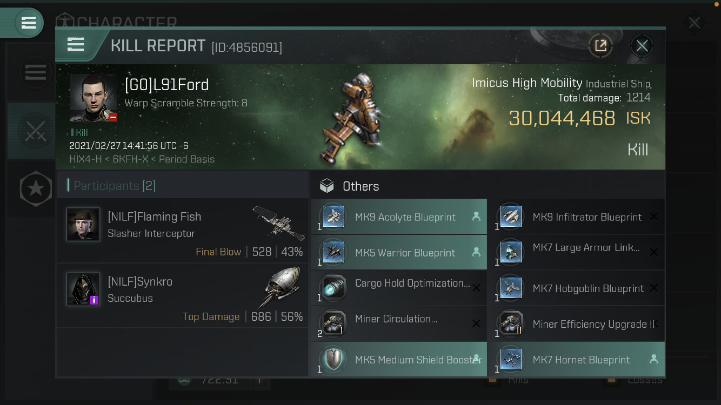Click the MK7 Hobgoblin Blueprint row
The width and height of the screenshot is (721, 405).
click(x=576, y=288)
